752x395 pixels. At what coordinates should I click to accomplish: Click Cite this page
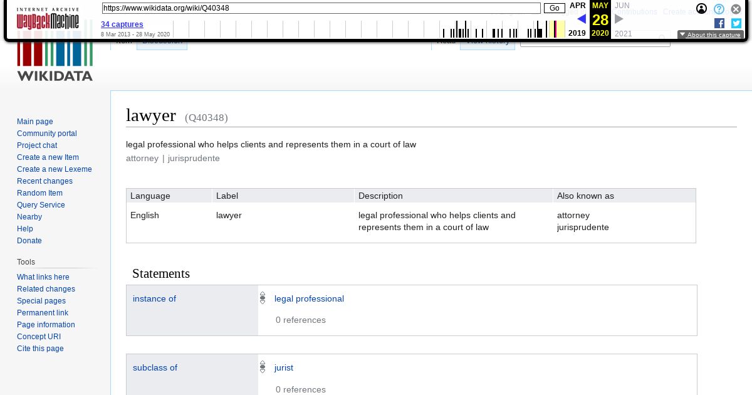[40, 349]
